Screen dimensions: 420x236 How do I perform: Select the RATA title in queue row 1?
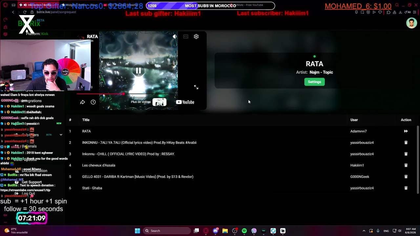86,131
